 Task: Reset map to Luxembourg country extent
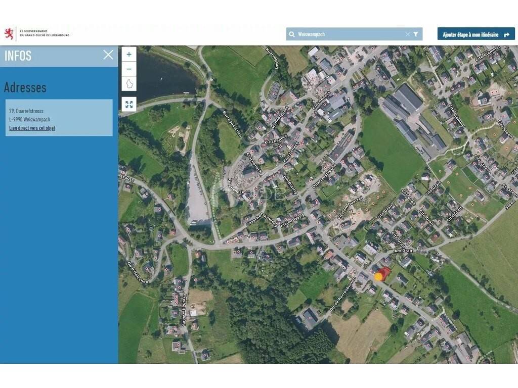(x=129, y=83)
